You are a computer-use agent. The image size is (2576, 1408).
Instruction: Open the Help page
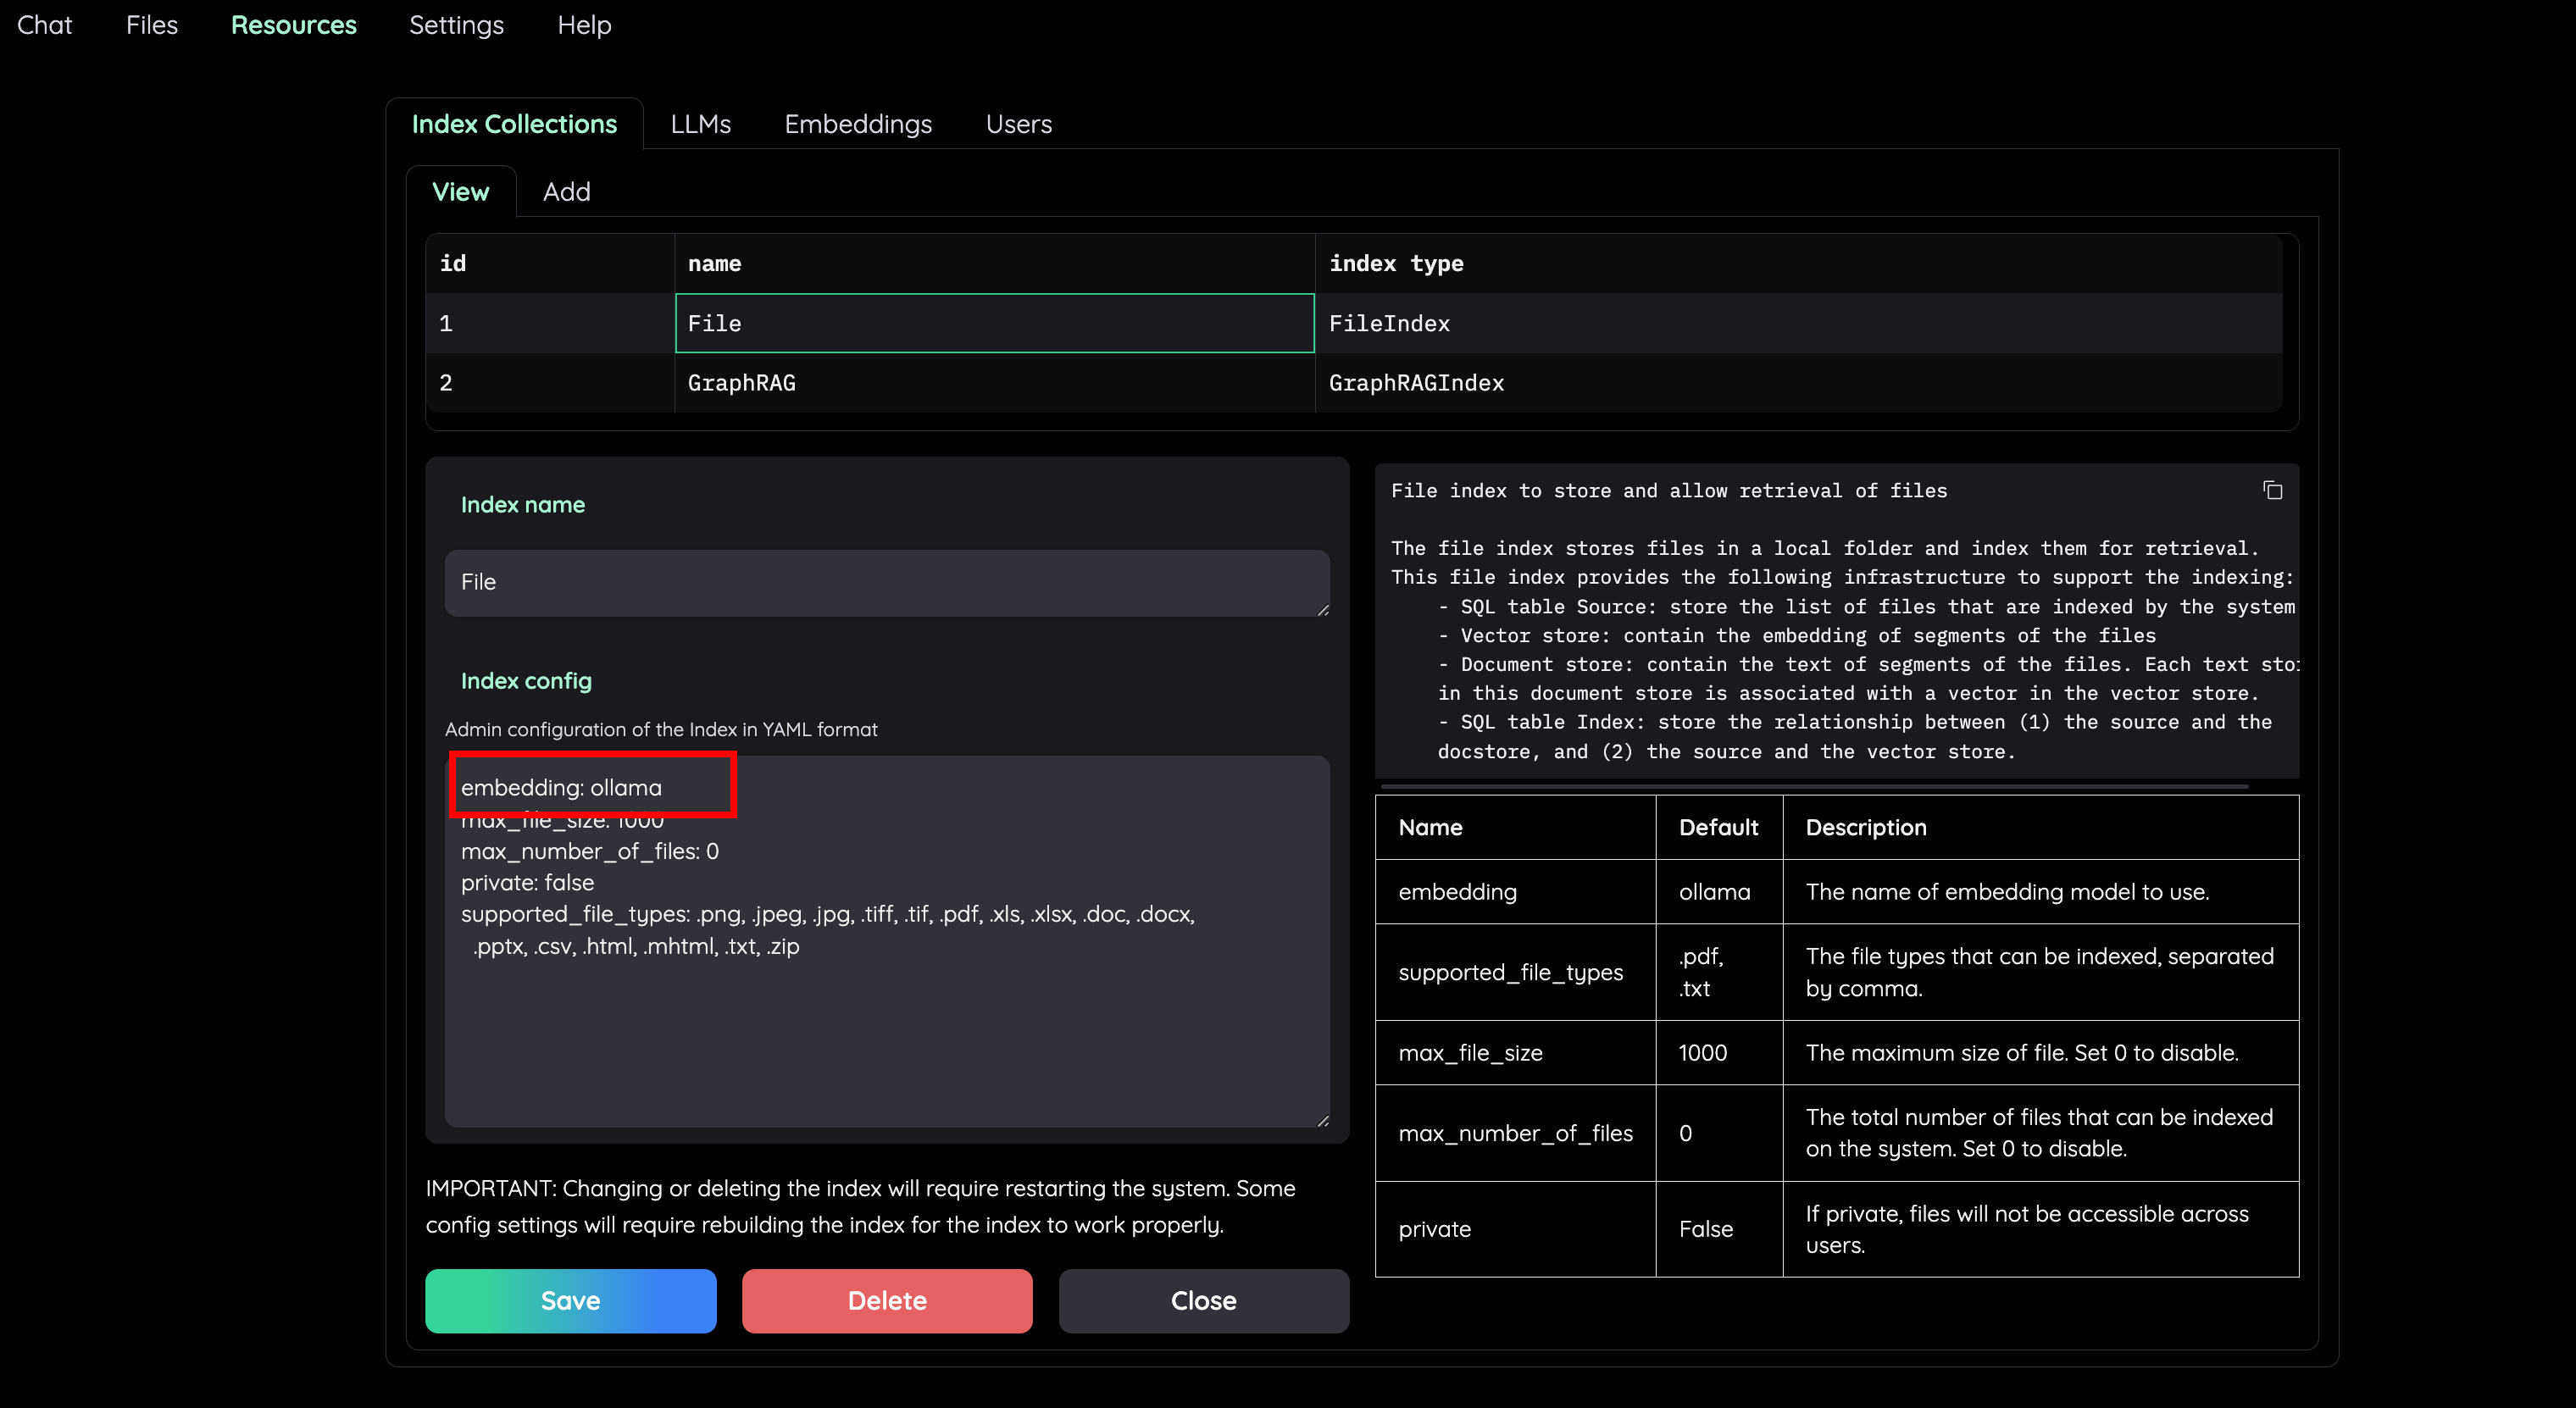point(584,25)
